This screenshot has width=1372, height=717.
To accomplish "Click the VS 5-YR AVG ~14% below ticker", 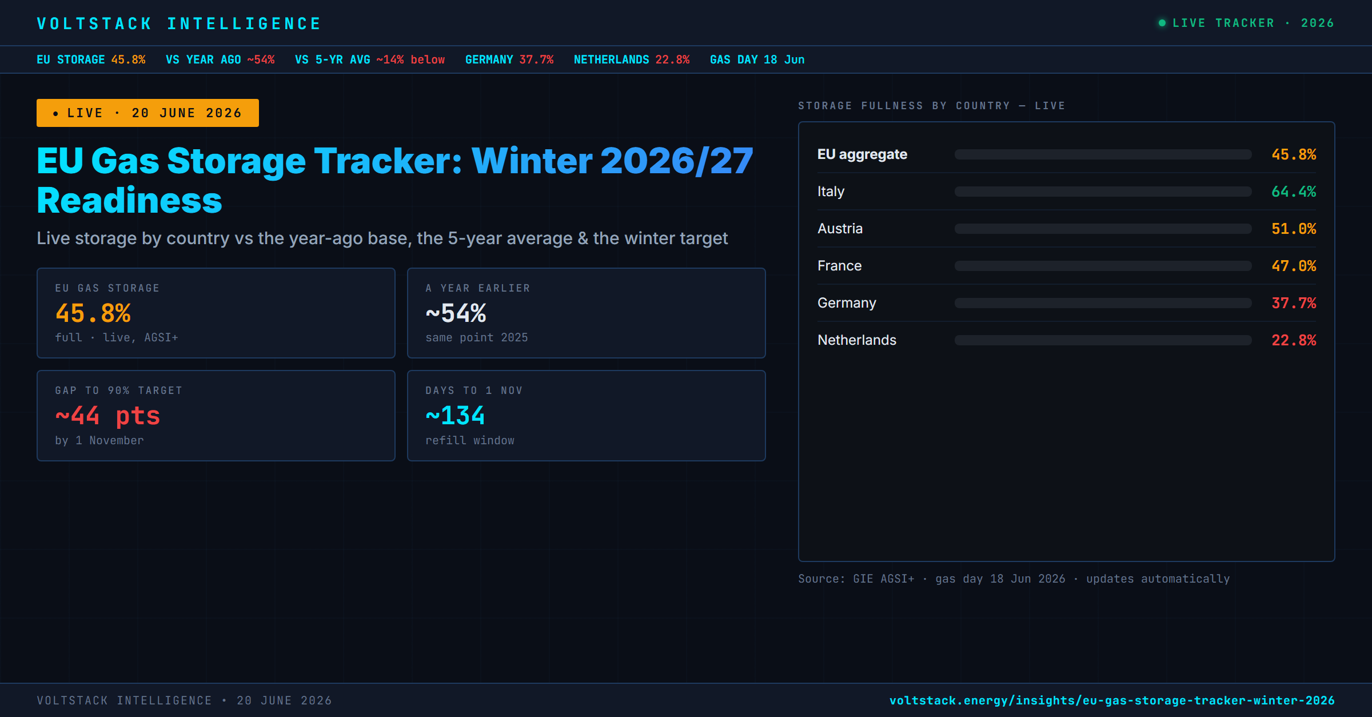I will [370, 59].
